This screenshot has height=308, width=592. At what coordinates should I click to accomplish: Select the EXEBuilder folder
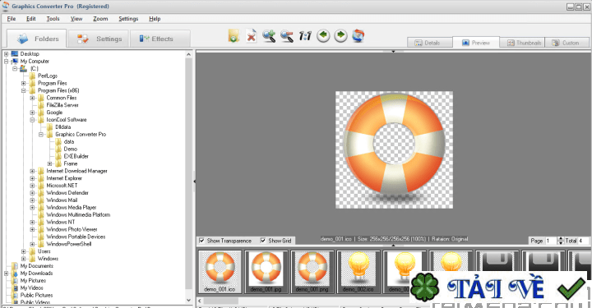point(76,156)
